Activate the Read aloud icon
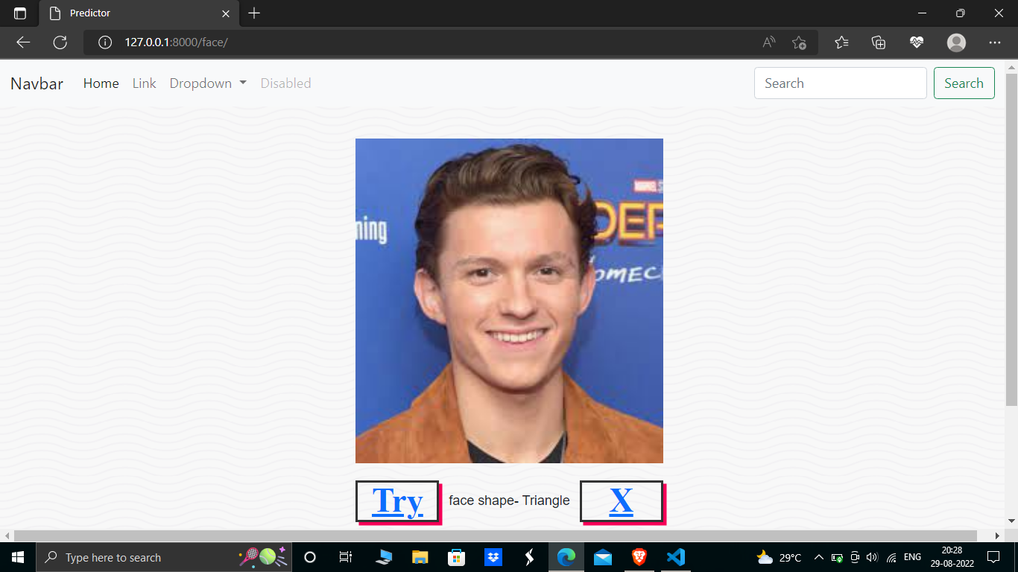1018x572 pixels. click(769, 42)
